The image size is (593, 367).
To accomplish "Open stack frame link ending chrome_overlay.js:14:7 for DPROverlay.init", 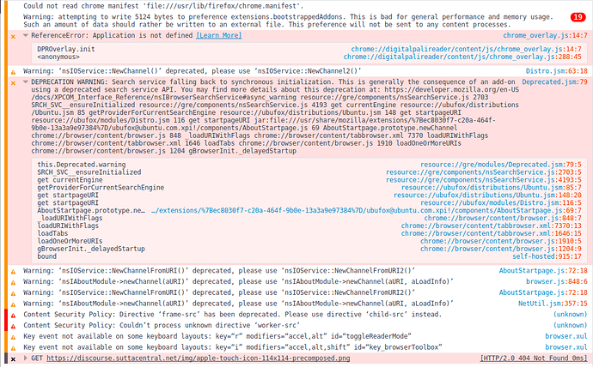I will [466, 49].
